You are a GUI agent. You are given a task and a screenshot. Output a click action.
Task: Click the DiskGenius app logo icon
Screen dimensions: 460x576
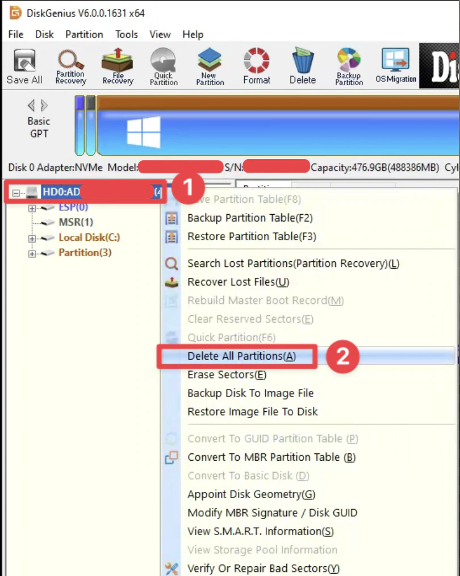coord(15,13)
